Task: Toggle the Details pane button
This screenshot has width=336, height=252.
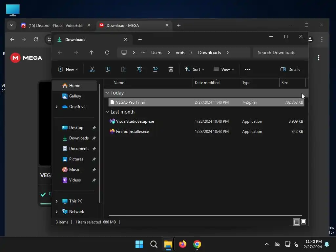Action: 290,69
